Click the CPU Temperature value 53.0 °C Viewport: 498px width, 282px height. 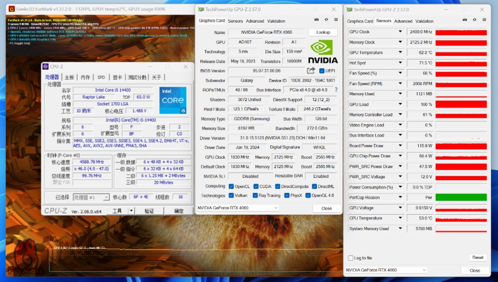point(420,218)
